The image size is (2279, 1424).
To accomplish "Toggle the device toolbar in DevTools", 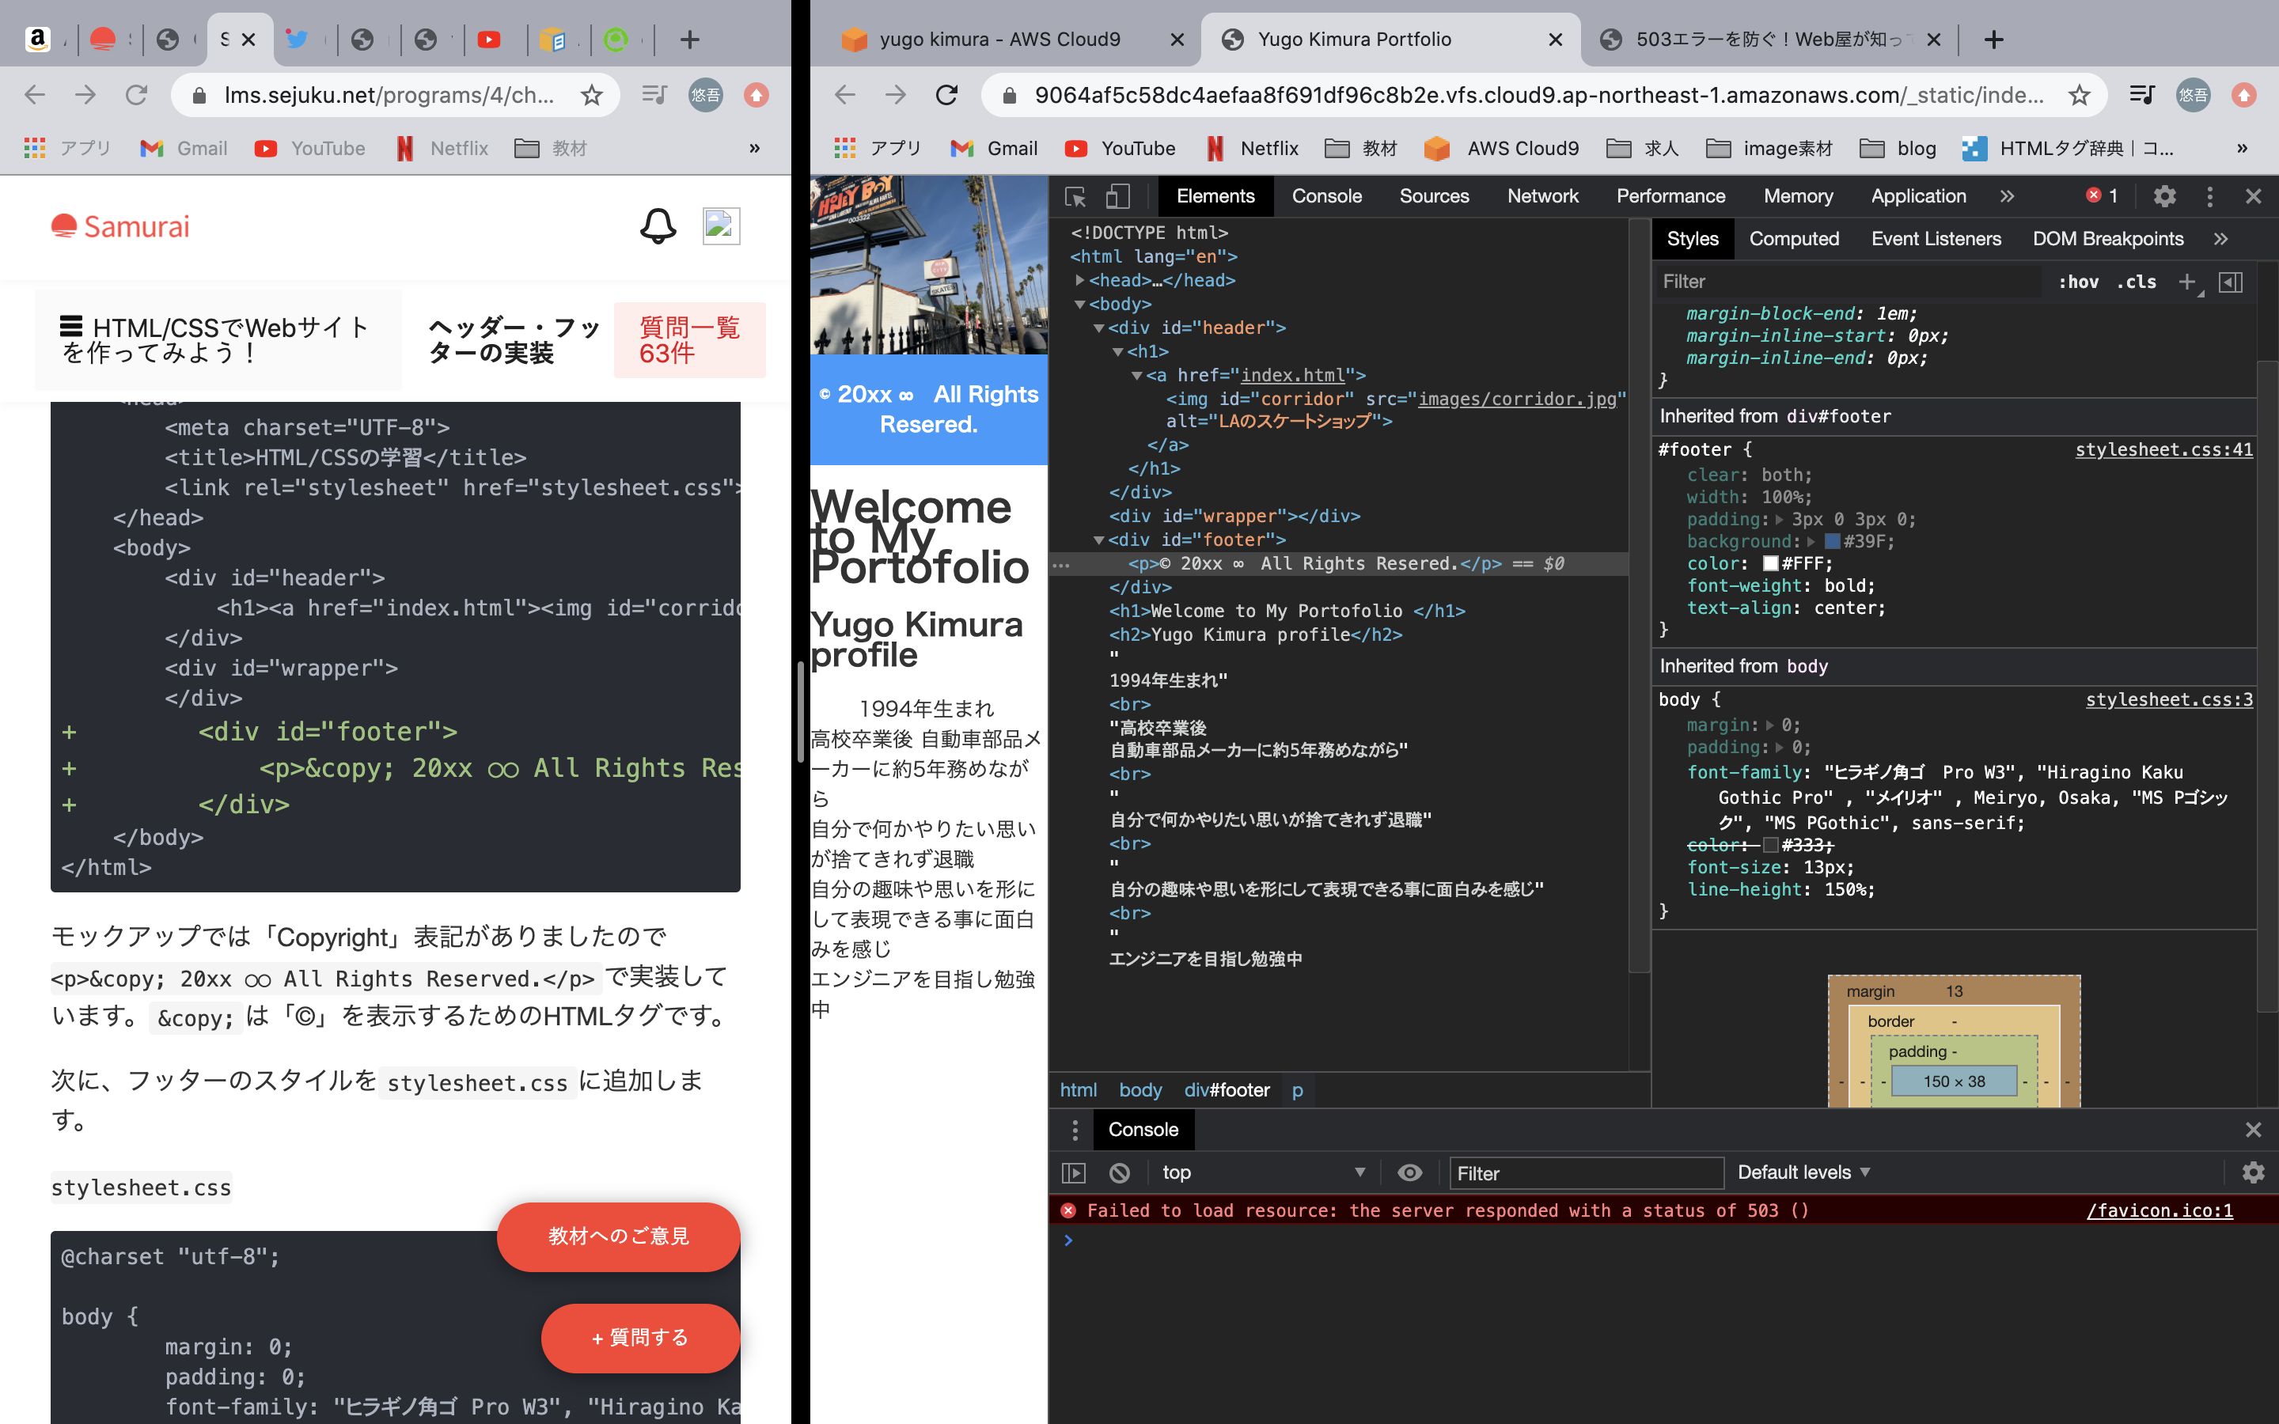I will coord(1118,196).
